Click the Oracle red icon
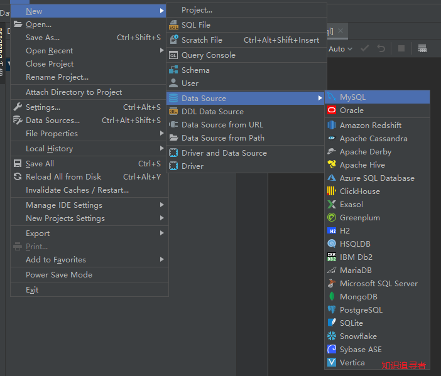The image size is (441, 376). 332,110
